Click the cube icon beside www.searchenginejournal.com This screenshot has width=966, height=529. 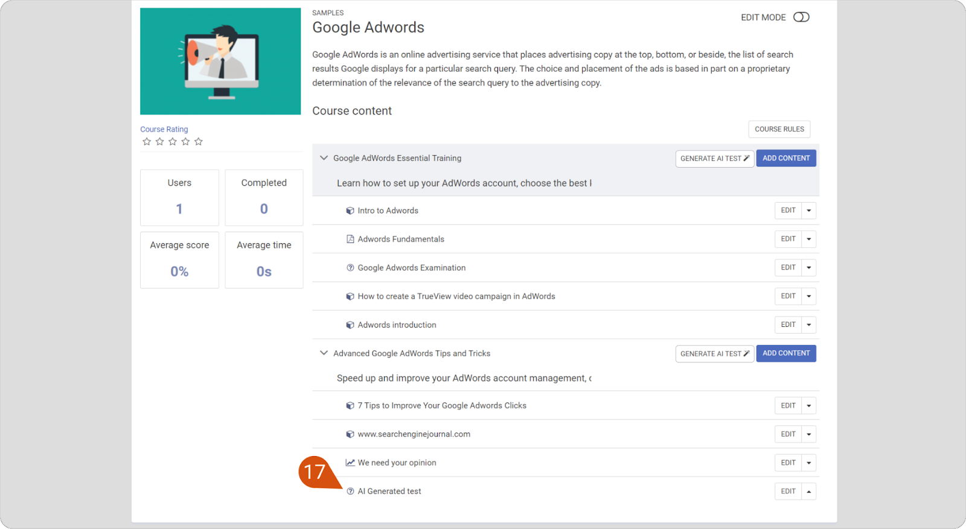point(350,434)
